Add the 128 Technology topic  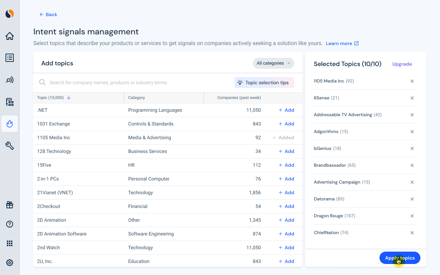click(286, 151)
